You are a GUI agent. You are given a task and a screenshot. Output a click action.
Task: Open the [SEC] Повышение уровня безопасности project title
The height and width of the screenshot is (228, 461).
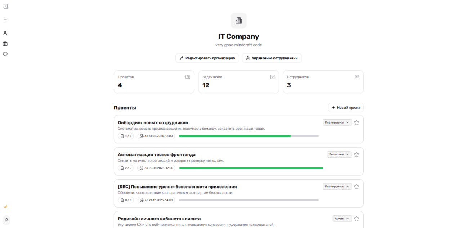177,187
